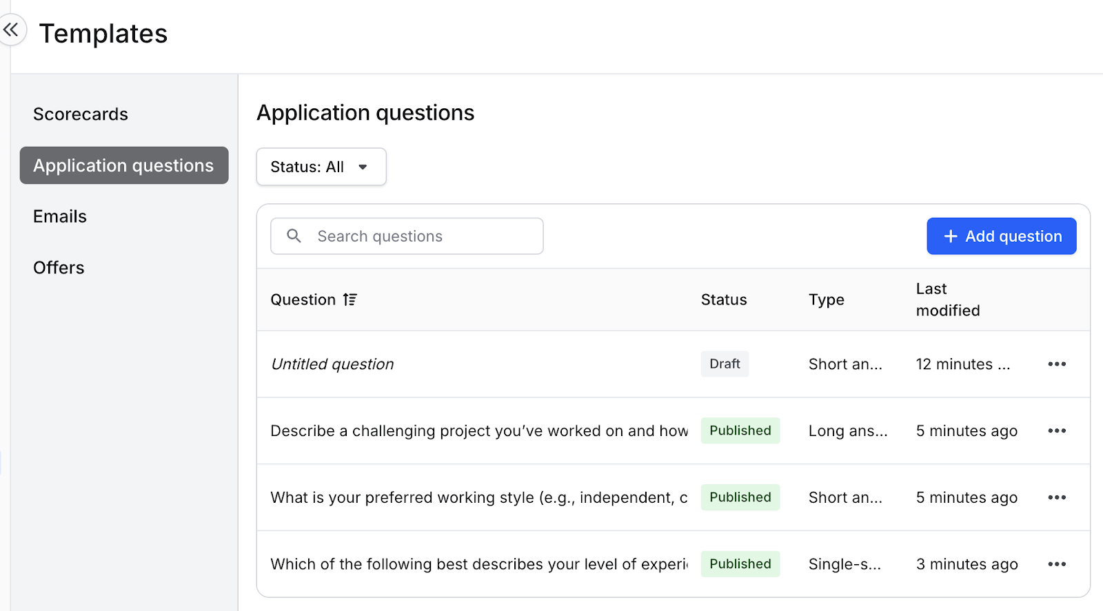
Task: Open the Scorecards templates tab
Action: tap(81, 114)
